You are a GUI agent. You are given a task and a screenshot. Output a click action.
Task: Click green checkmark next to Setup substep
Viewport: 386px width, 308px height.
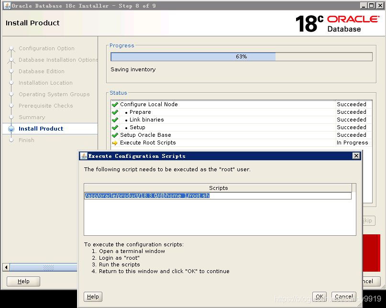pyautogui.click(x=115, y=127)
